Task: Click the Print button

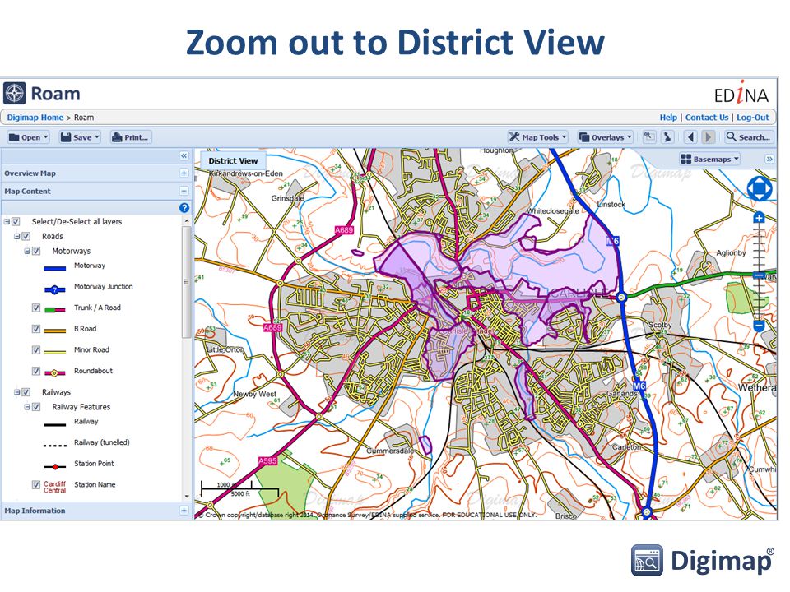Action: [x=131, y=137]
